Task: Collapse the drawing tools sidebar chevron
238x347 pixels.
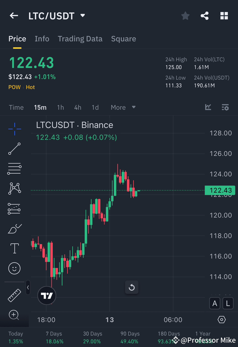Action: pos(28,287)
